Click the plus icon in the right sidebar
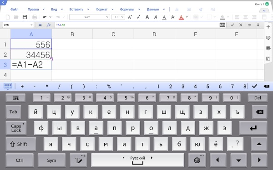This screenshot has width=273, height=170. click(268, 27)
